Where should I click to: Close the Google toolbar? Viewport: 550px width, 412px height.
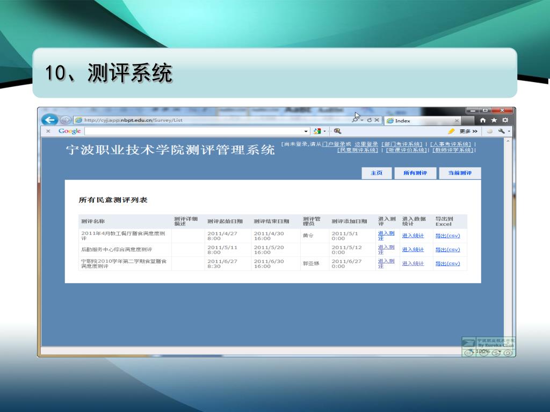coord(48,131)
